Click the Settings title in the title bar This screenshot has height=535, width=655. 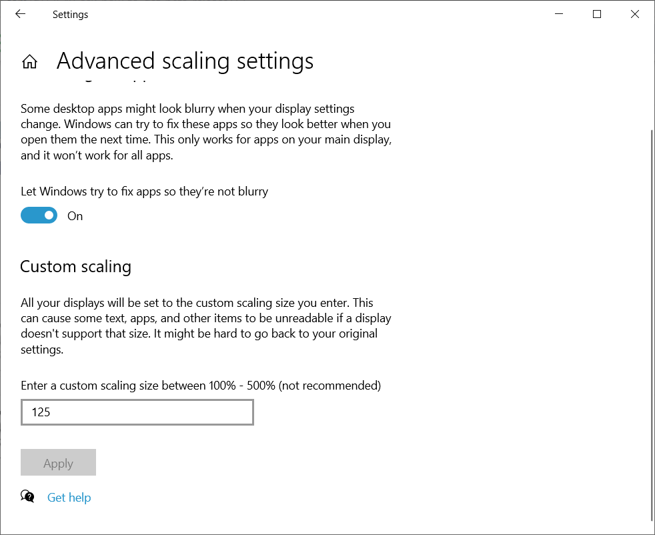tap(70, 15)
